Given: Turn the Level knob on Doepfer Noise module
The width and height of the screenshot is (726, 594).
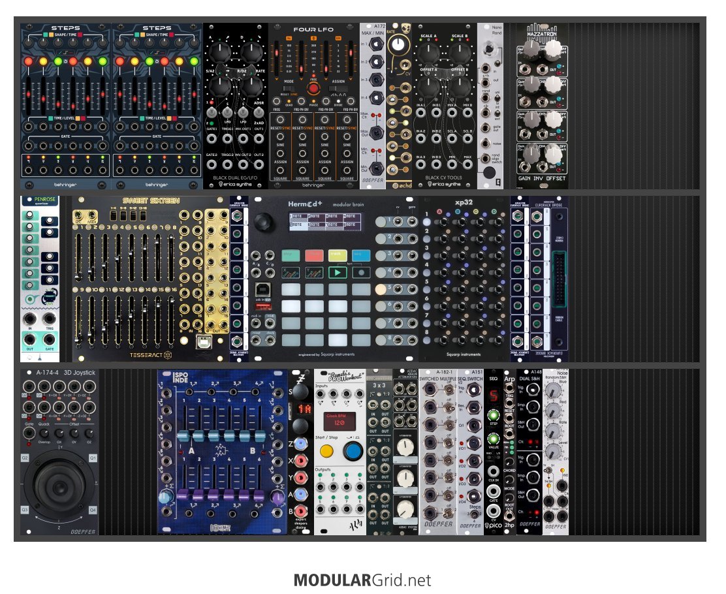Looking at the screenshot, I should point(552,451).
